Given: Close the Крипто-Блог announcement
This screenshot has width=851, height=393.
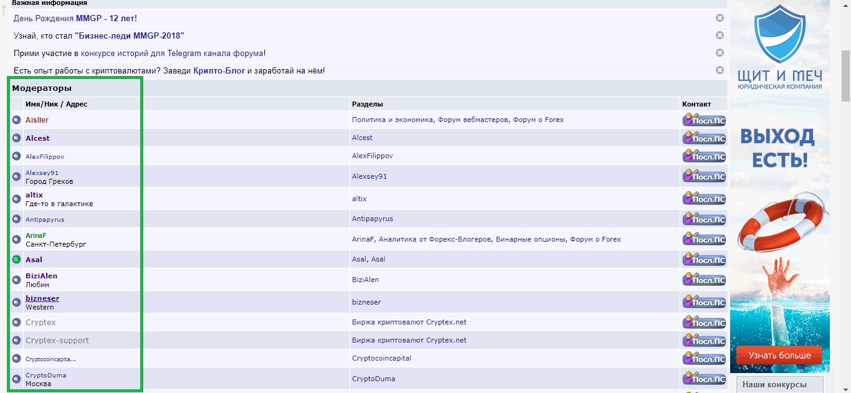Looking at the screenshot, I should [720, 70].
